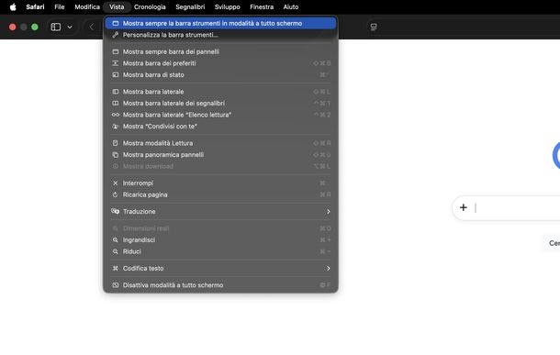Click inside the page search text field
560x355 pixels.
click(x=517, y=207)
